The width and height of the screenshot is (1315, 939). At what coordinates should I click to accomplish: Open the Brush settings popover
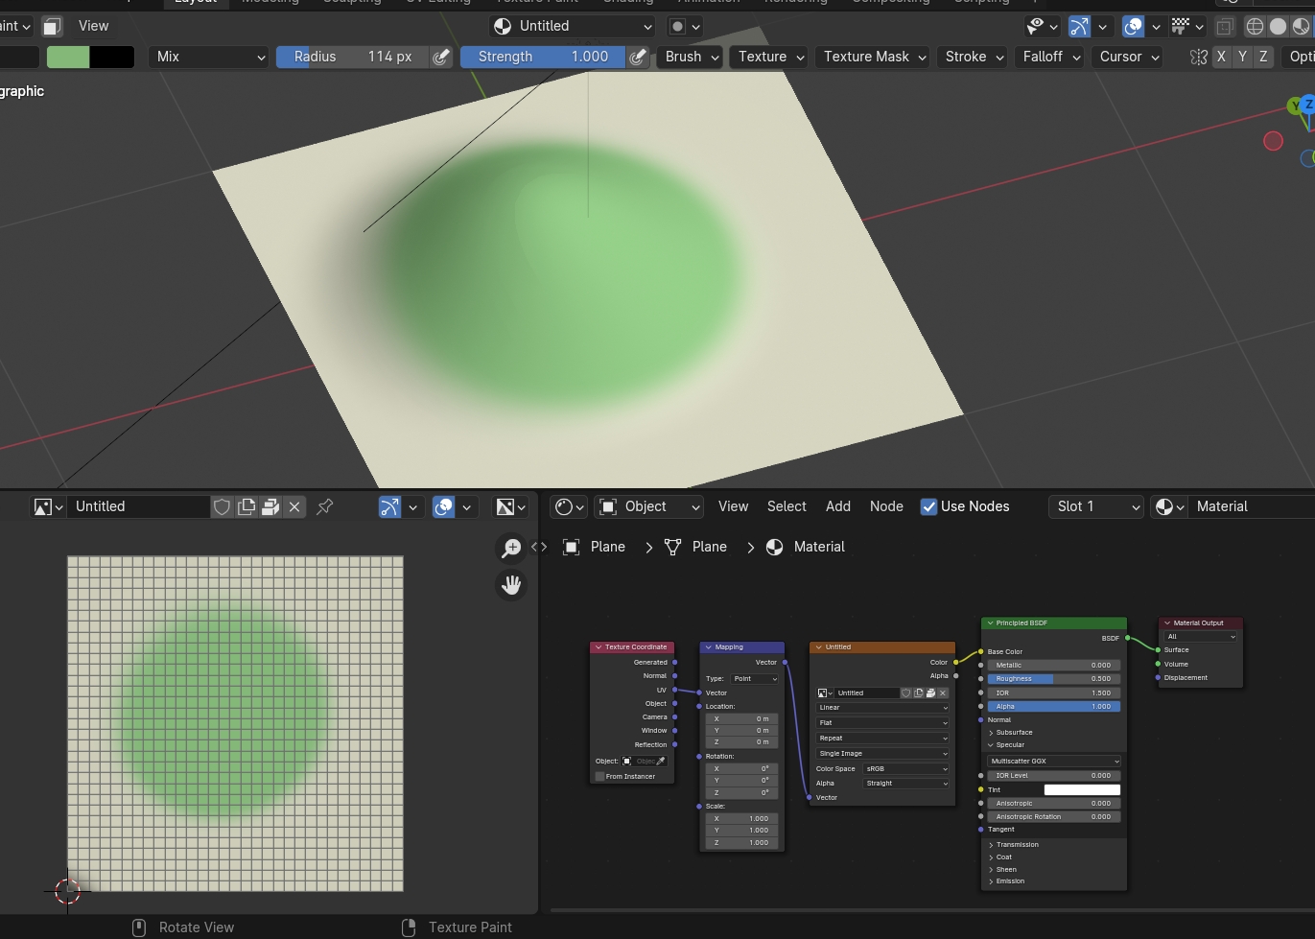pyautogui.click(x=690, y=57)
